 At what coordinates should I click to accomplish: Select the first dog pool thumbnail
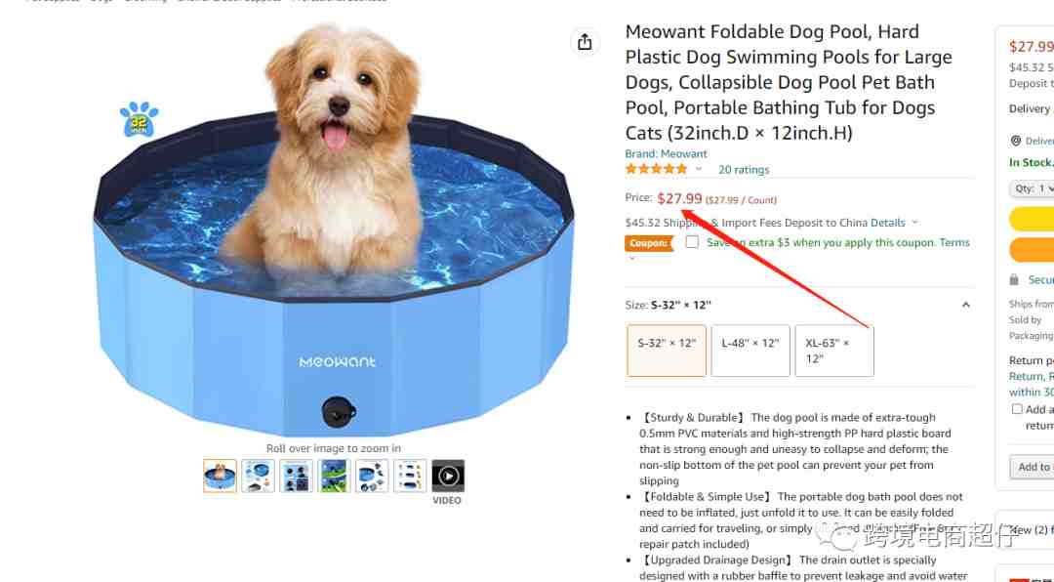[x=220, y=476]
